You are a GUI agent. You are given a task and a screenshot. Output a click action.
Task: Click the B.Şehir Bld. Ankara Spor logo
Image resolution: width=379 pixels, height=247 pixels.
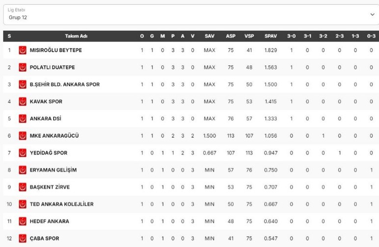23,84
